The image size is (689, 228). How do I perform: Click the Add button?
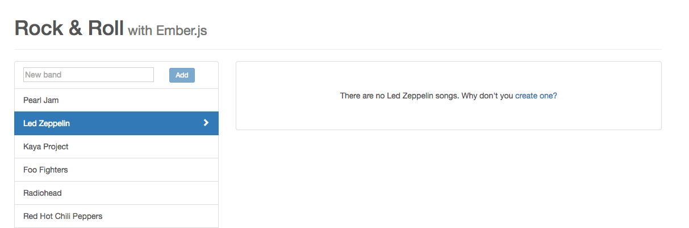pos(182,75)
